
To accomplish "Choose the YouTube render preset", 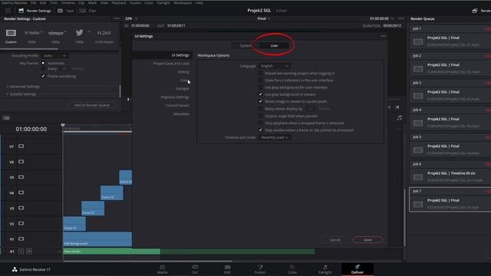I will tap(32, 36).
